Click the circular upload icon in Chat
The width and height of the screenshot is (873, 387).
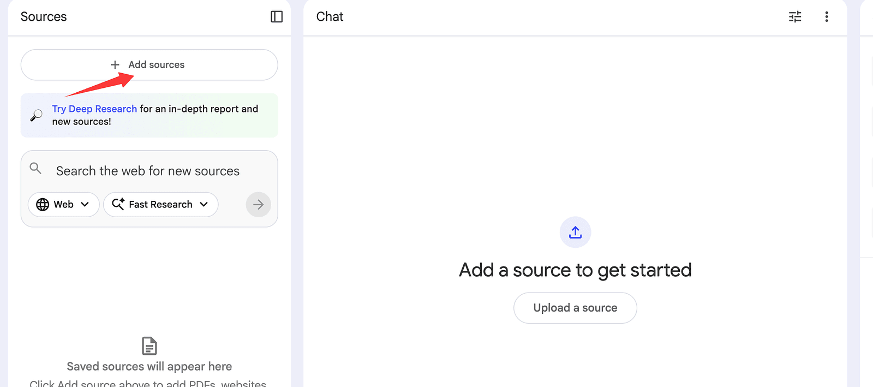(575, 233)
